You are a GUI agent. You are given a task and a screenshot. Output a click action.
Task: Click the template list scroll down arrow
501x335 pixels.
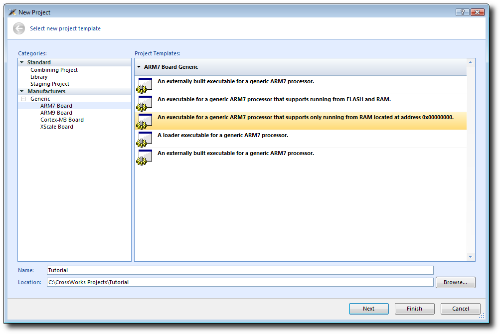pos(470,257)
